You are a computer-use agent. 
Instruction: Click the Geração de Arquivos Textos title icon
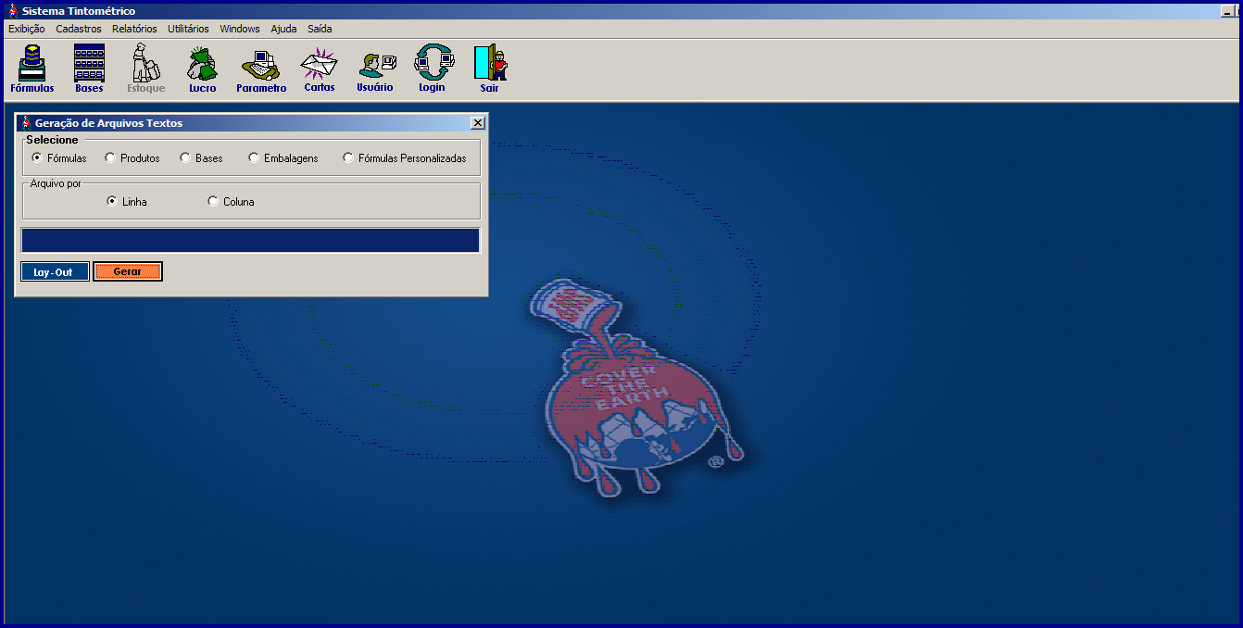coord(26,122)
